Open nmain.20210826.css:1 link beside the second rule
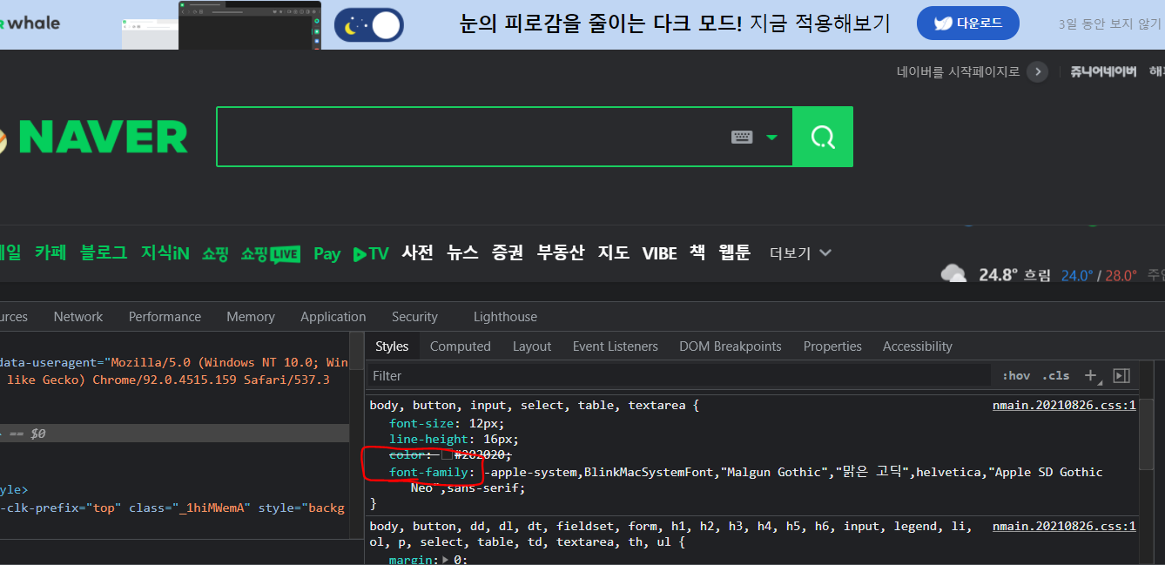 [1064, 527]
